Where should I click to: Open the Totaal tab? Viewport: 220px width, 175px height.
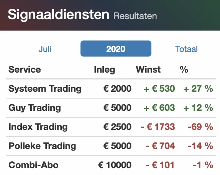pos(186,49)
